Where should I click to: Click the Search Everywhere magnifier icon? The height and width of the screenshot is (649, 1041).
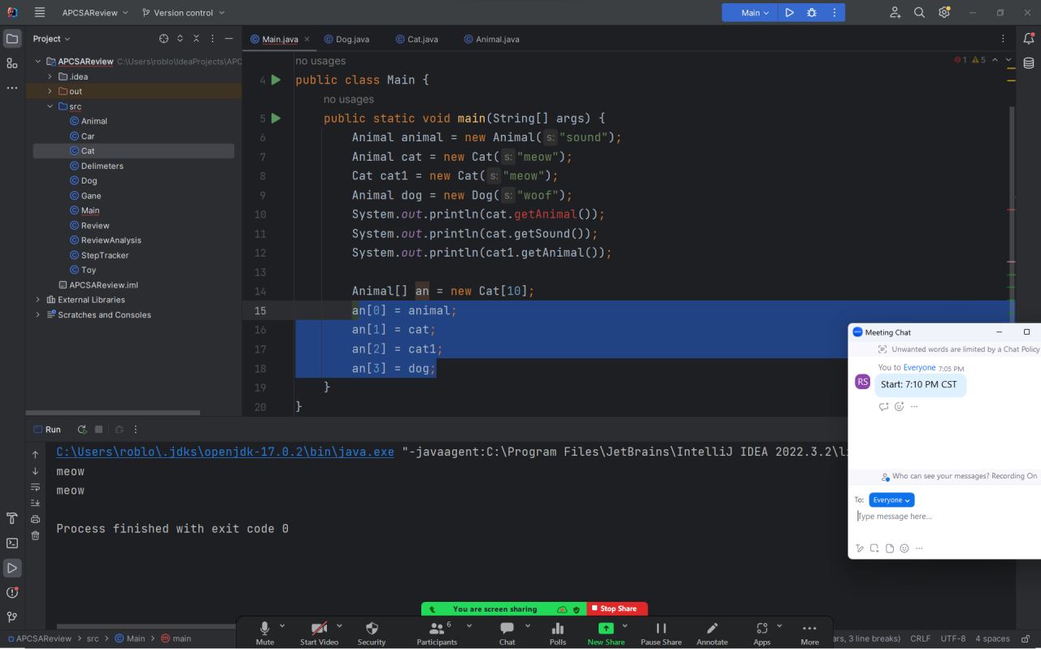coord(919,13)
